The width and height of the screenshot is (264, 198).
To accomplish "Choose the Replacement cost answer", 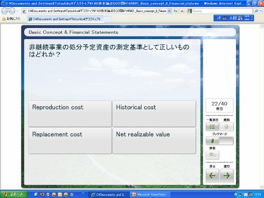I will click(70, 140).
